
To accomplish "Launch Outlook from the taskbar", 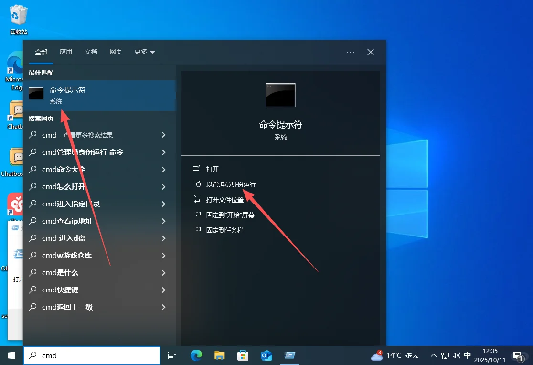I will pos(266,355).
